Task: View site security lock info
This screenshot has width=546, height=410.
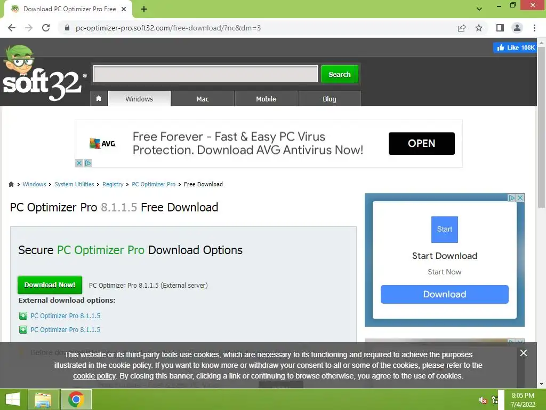Action: (x=67, y=28)
